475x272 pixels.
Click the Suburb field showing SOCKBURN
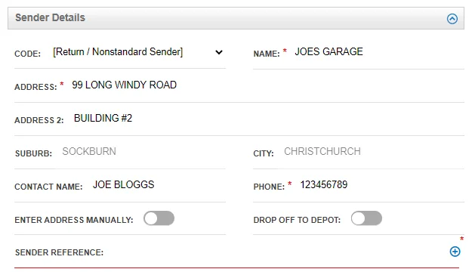pyautogui.click(x=143, y=151)
